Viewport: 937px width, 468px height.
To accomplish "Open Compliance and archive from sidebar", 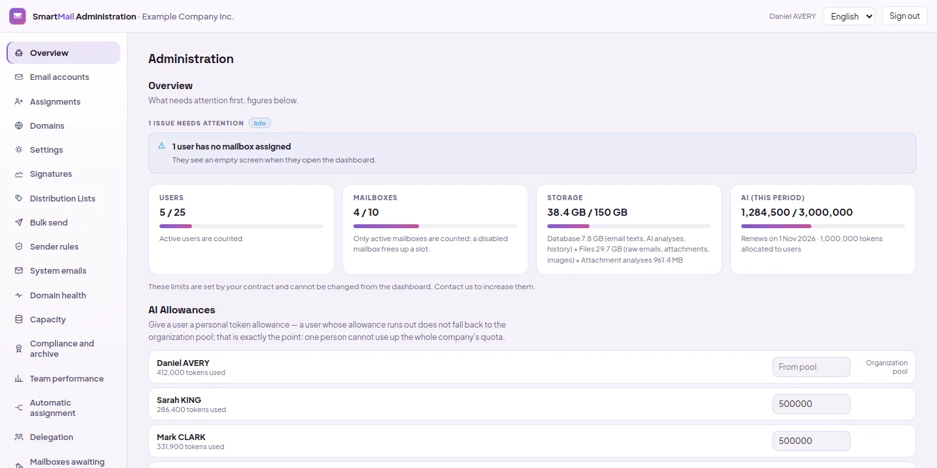I will coord(64,349).
